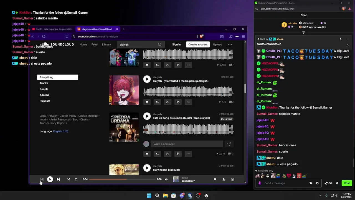Click the SoundCloud search magnifier icon
The width and height of the screenshot is (355, 200).
[x=160, y=44]
